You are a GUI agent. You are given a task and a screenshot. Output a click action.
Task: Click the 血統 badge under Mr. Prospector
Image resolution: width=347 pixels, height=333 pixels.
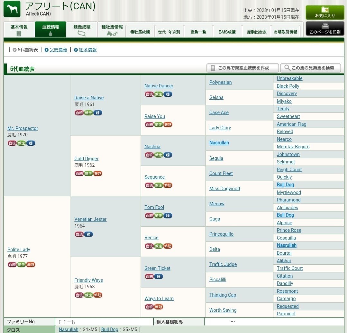(x=12, y=143)
